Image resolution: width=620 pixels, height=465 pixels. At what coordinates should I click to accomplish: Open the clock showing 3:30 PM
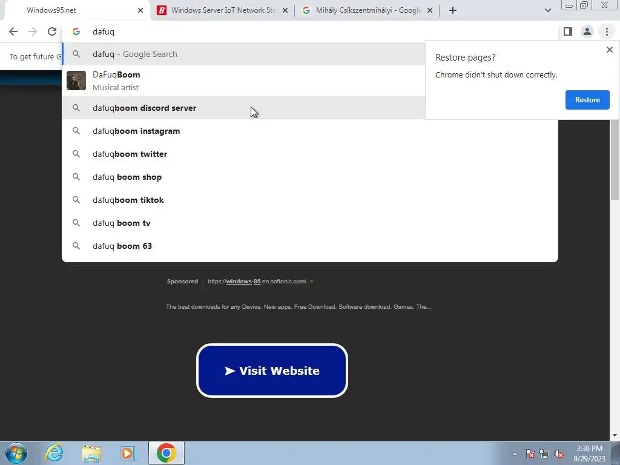pyautogui.click(x=589, y=453)
